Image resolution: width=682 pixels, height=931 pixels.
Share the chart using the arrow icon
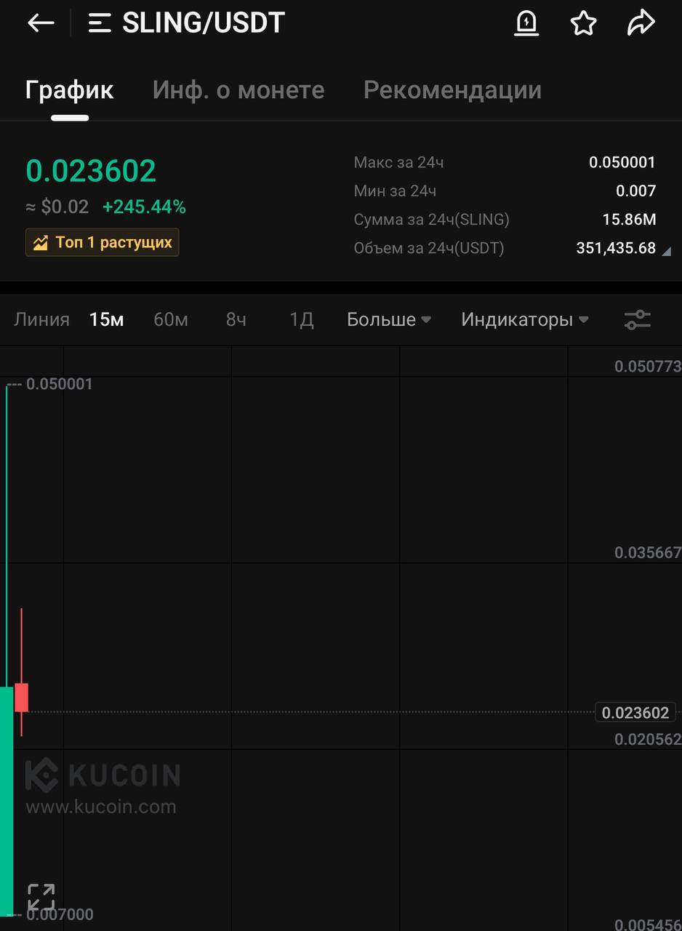[x=641, y=23]
